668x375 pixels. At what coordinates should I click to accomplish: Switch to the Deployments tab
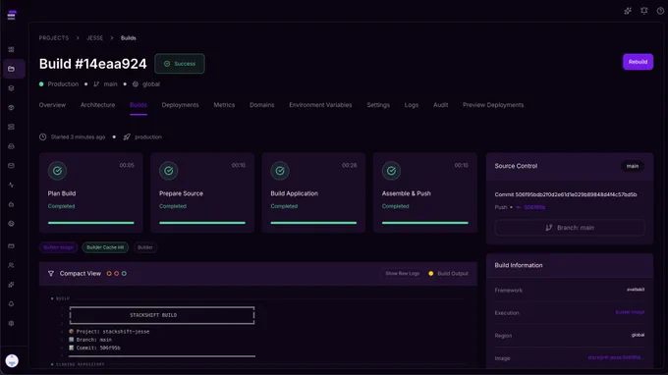(x=180, y=105)
